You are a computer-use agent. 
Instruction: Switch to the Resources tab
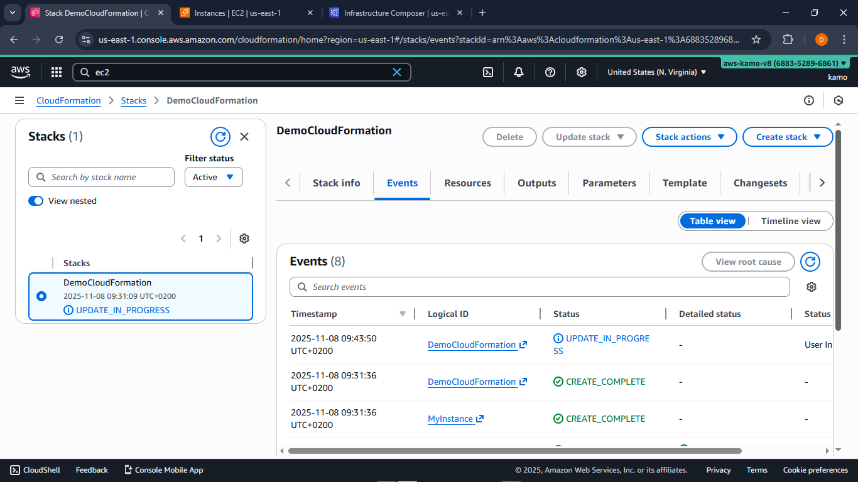[x=467, y=183]
